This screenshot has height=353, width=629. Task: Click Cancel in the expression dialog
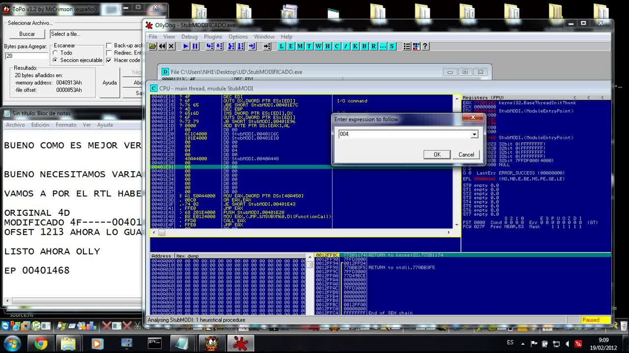466,154
